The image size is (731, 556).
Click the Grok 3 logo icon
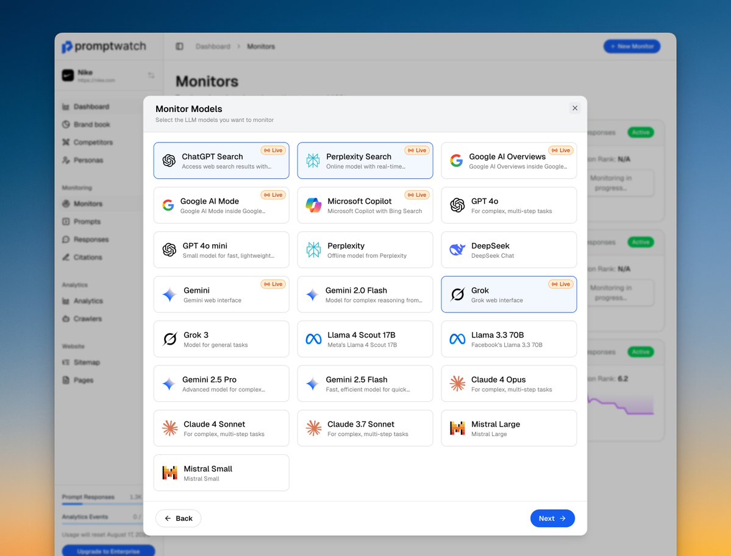click(169, 339)
